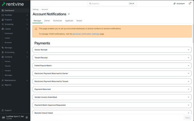Click the search magnifier icon

90,3
